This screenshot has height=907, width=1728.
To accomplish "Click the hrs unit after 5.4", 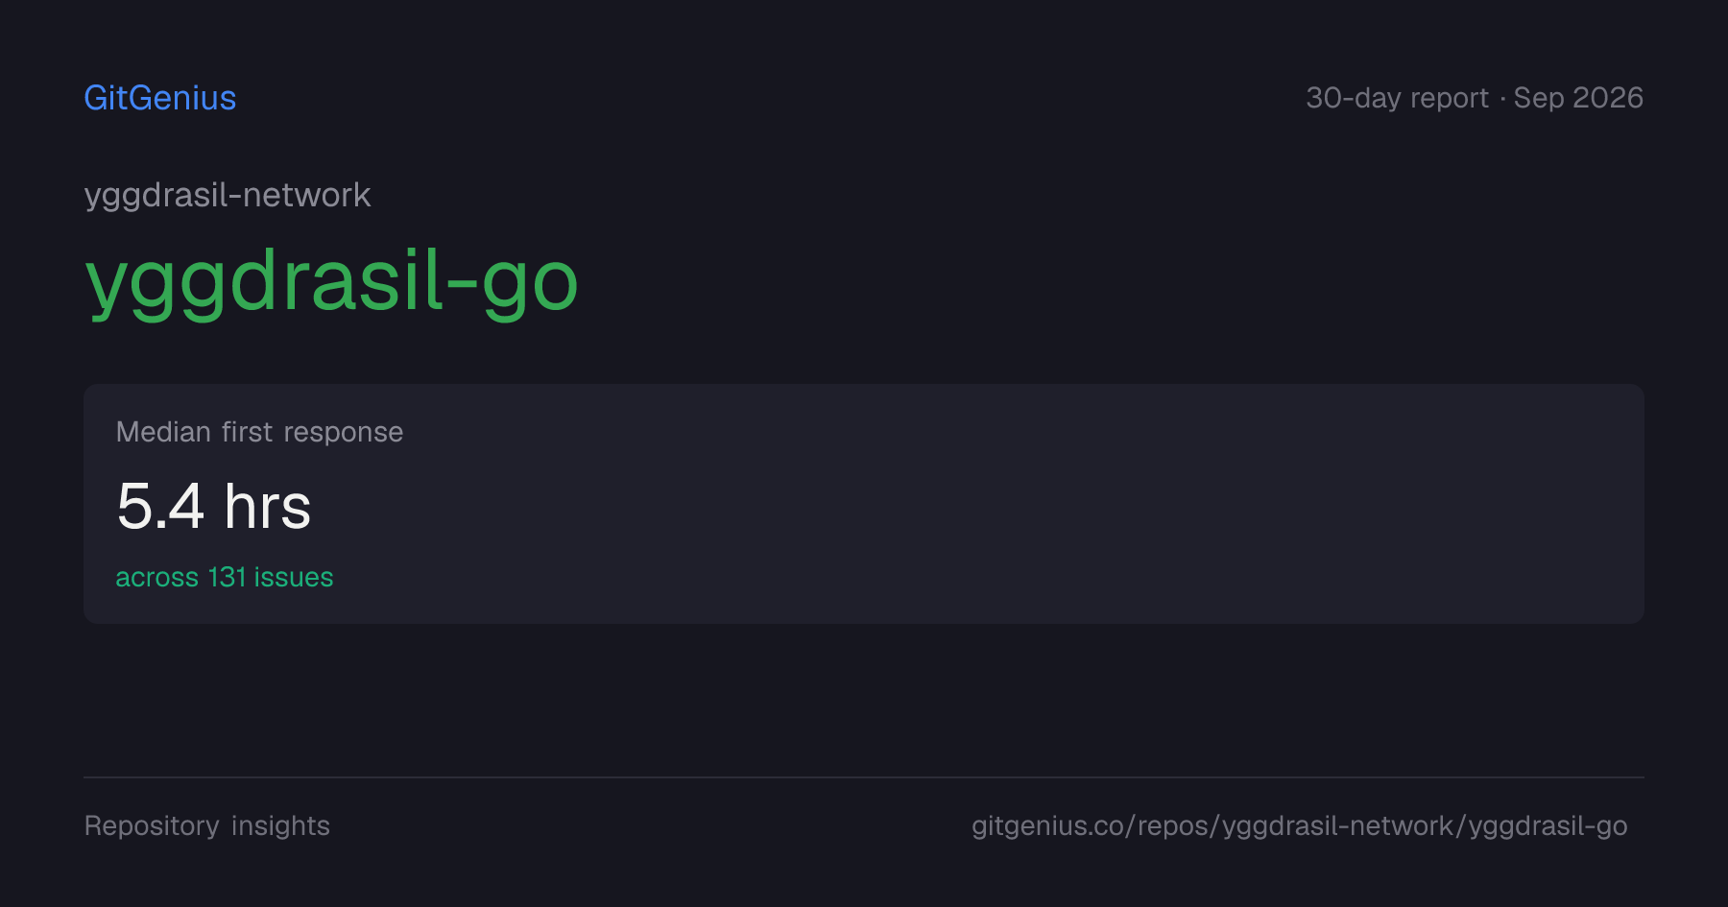I will point(268,506).
